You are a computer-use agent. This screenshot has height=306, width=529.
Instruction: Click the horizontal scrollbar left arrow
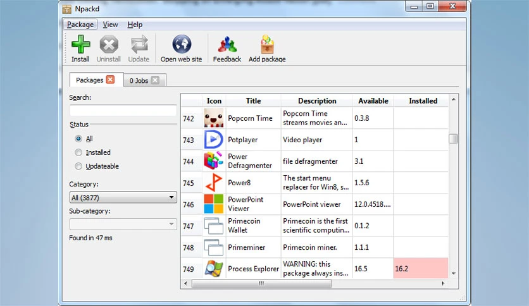pos(185,284)
